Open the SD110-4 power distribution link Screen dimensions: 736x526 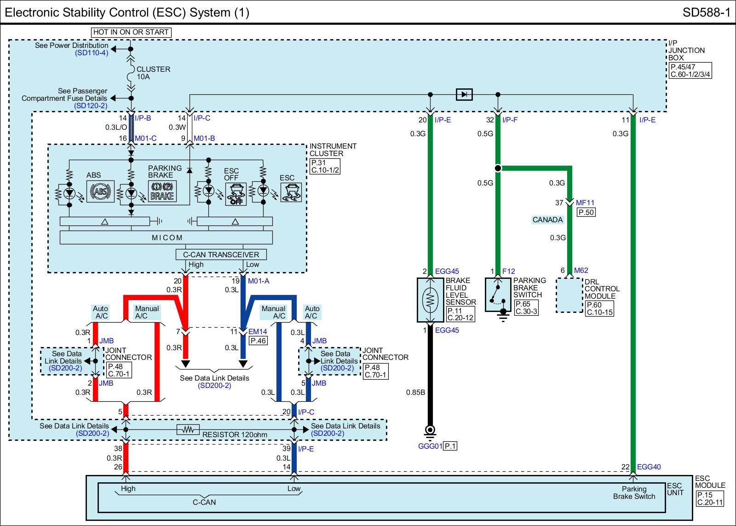click(x=92, y=53)
